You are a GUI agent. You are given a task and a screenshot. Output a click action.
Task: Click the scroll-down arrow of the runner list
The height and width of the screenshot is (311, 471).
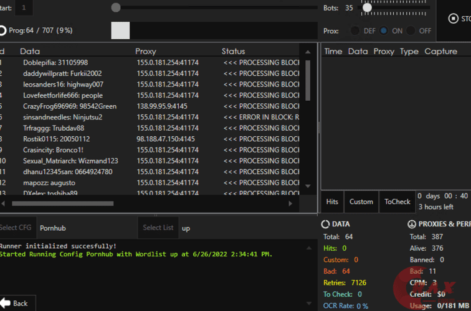pos(307,185)
